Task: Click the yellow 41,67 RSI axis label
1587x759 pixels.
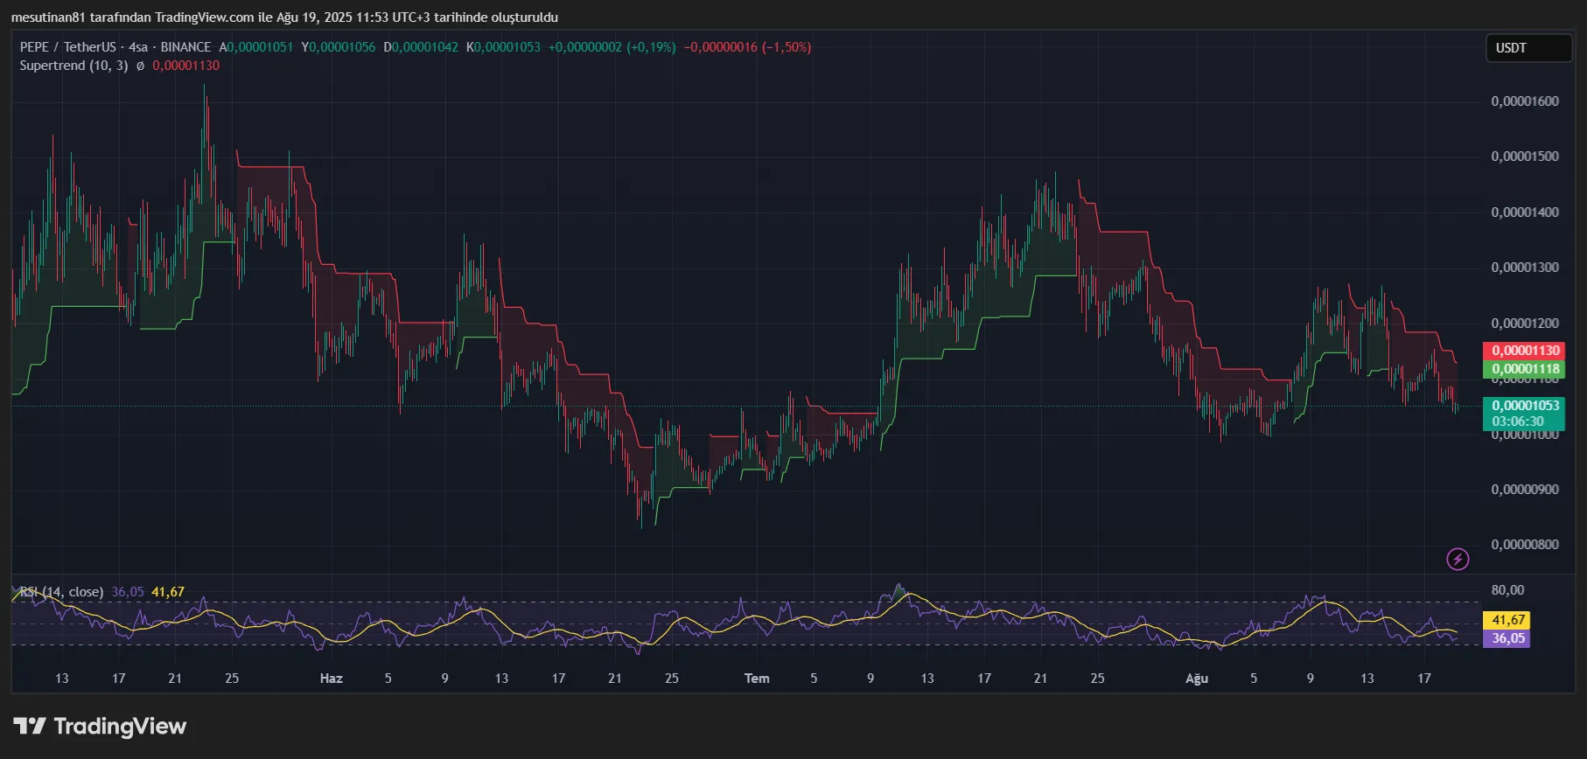Action: [x=1508, y=620]
